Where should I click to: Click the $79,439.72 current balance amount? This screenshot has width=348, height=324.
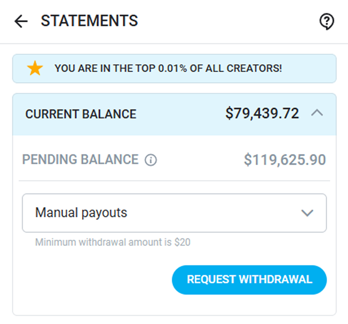coord(262,113)
